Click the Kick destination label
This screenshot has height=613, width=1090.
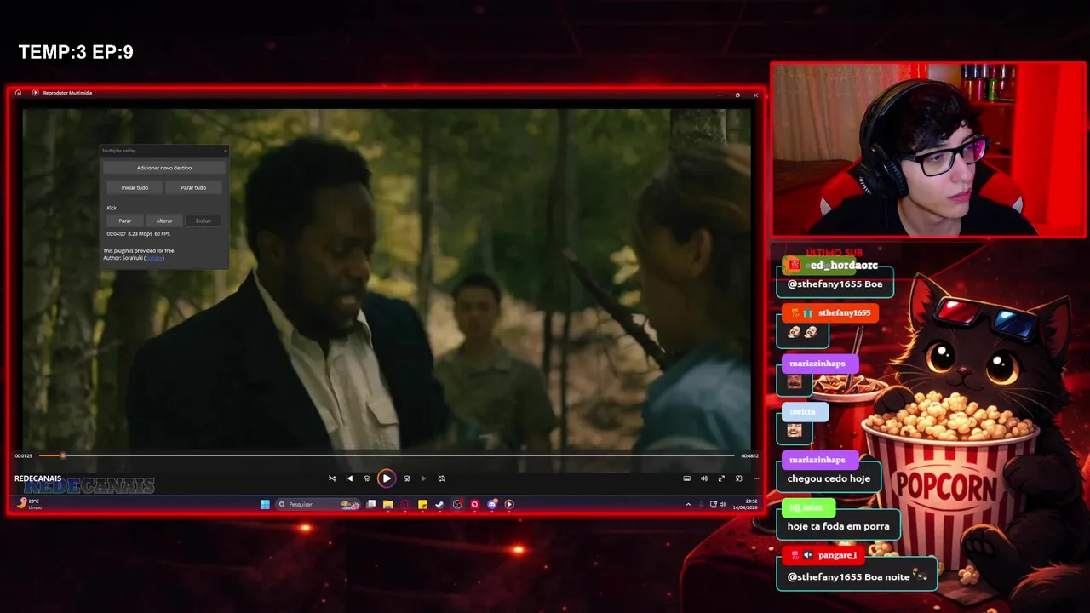[112, 208]
